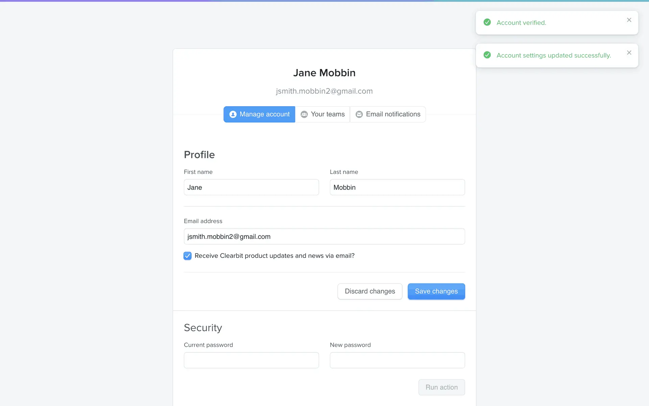
Task: Focus the Current password field
Action: 251,360
